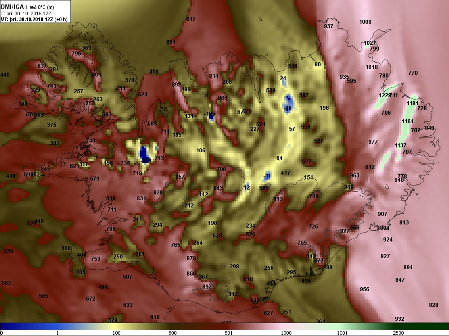Click the map value 814

[214, 76]
